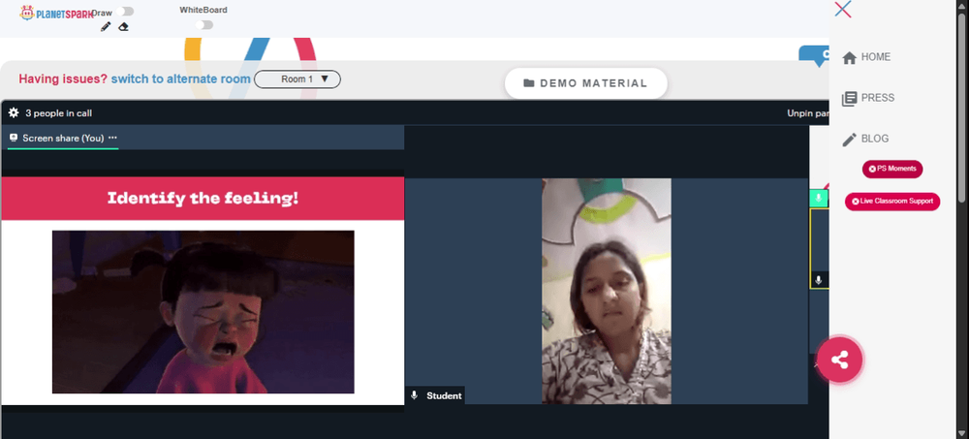Click the Student video feed
This screenshot has width=969, height=439.
(x=607, y=292)
